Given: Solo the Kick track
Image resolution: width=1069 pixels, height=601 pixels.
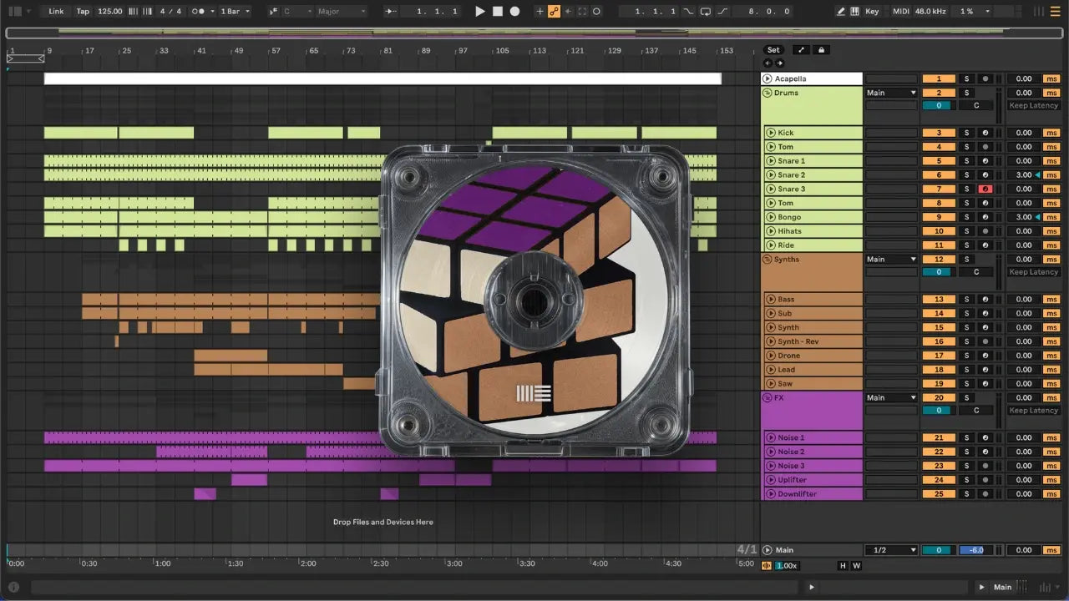Looking at the screenshot, I should click(967, 133).
